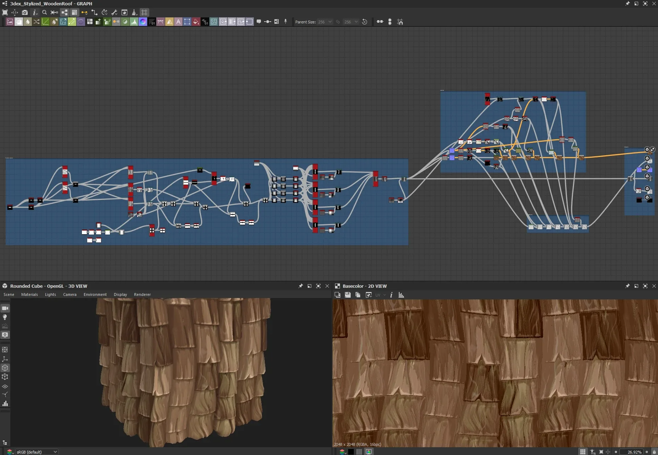The width and height of the screenshot is (658, 455).
Task: Add a comment with the speech bubble icon
Action: tap(259, 22)
